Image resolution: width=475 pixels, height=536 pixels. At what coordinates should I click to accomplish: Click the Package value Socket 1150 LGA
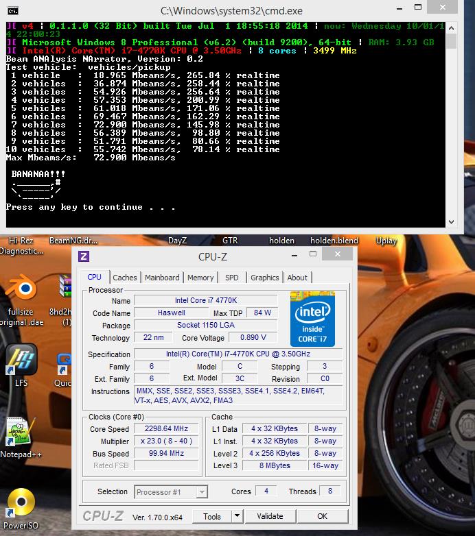point(206,325)
